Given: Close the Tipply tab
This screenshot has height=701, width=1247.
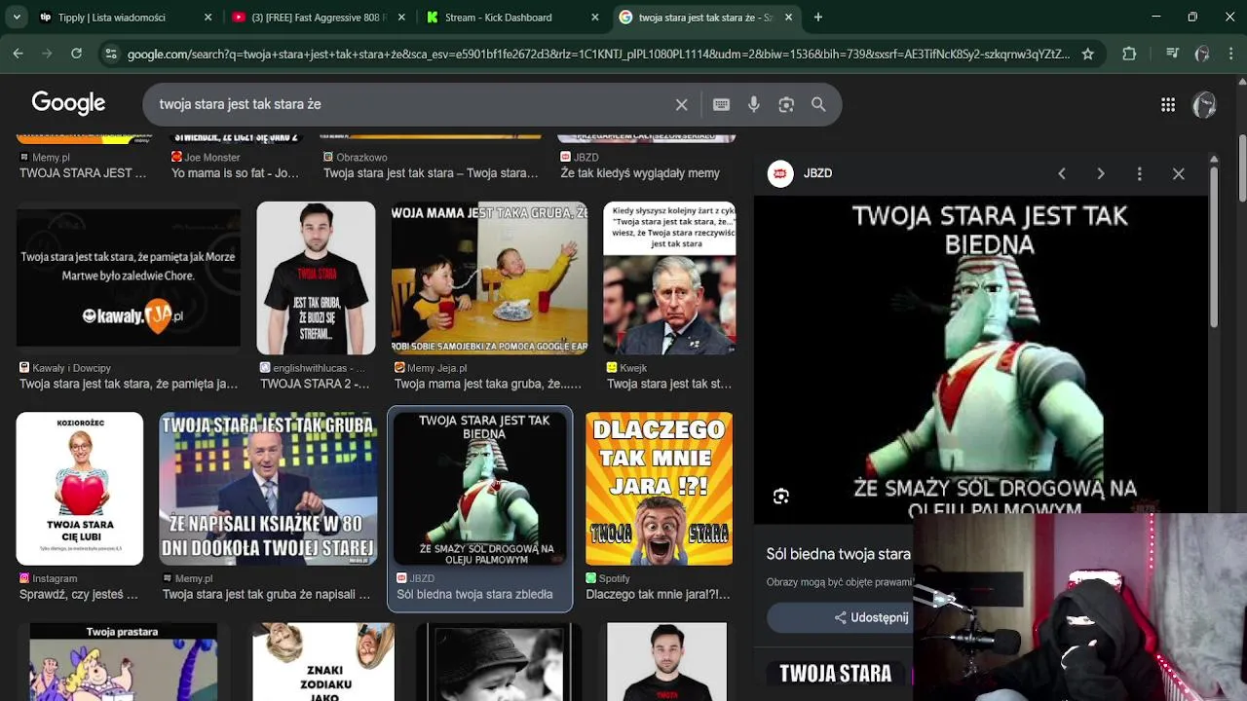Looking at the screenshot, I should tap(208, 18).
